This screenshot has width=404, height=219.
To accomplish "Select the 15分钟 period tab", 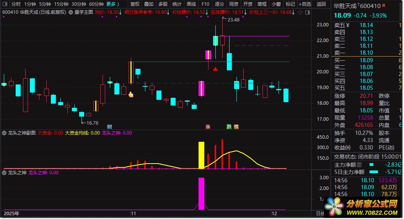I will [x=61, y=4].
